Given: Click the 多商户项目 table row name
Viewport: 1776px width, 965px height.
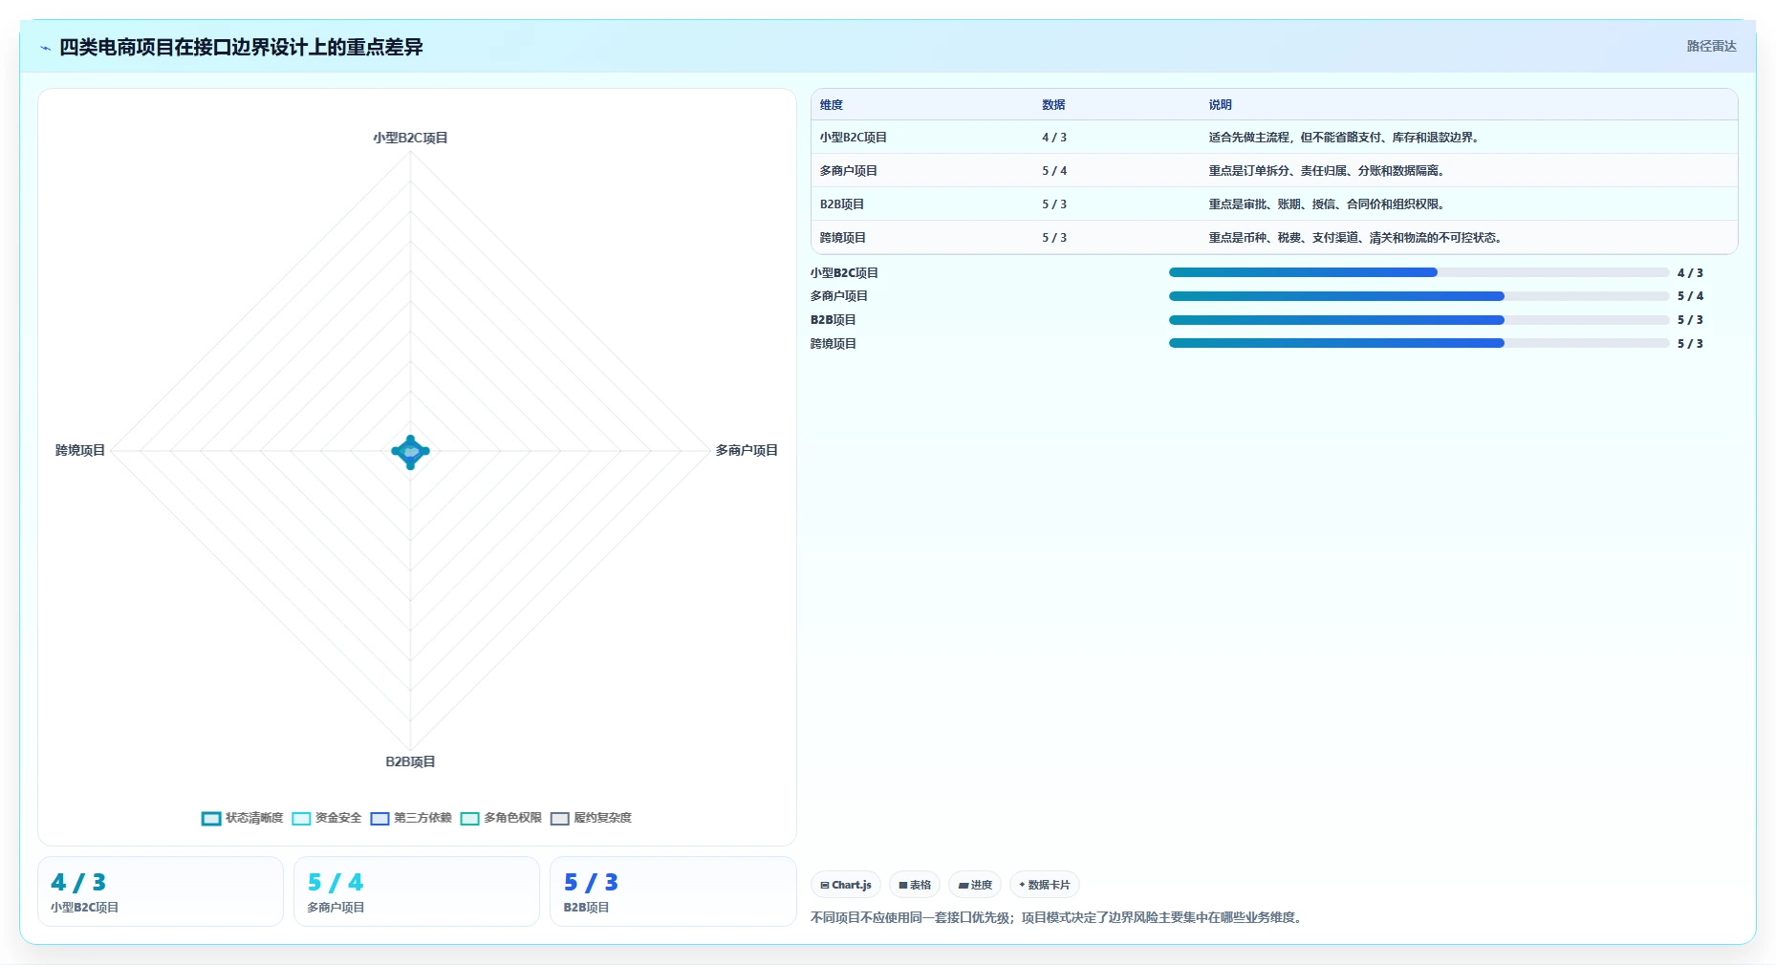Looking at the screenshot, I should click(x=848, y=171).
